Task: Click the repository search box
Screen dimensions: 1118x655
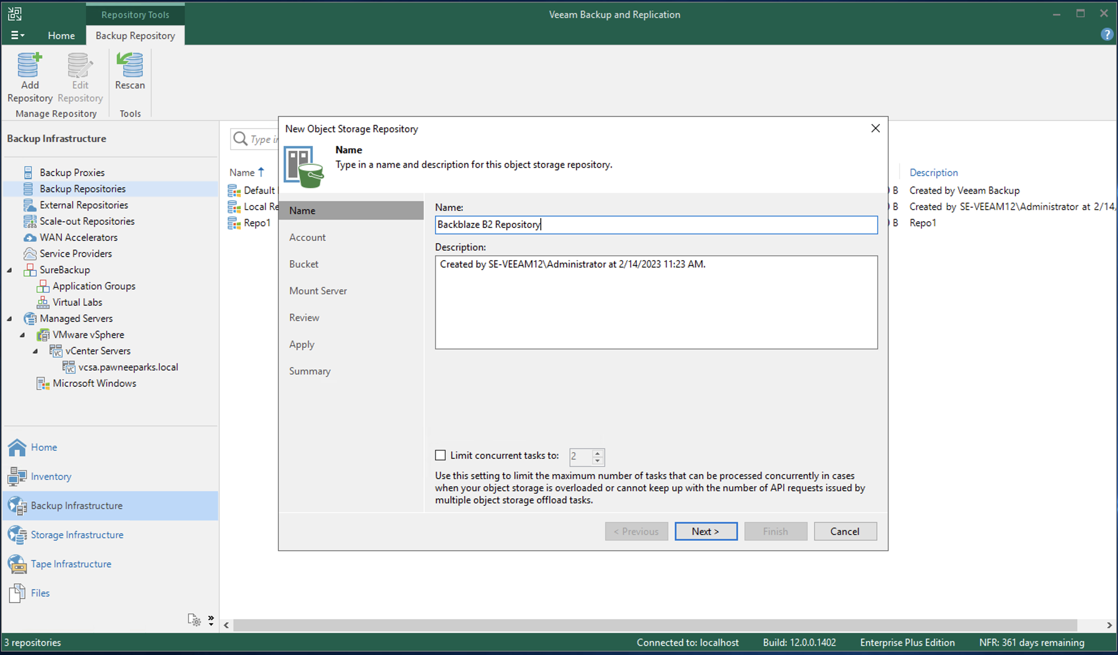Action: point(255,139)
